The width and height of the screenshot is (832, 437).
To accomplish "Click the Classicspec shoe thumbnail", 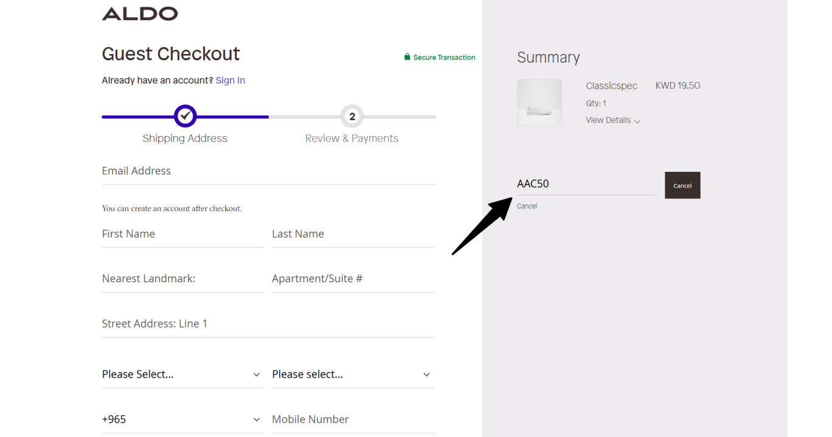I will click(539, 103).
